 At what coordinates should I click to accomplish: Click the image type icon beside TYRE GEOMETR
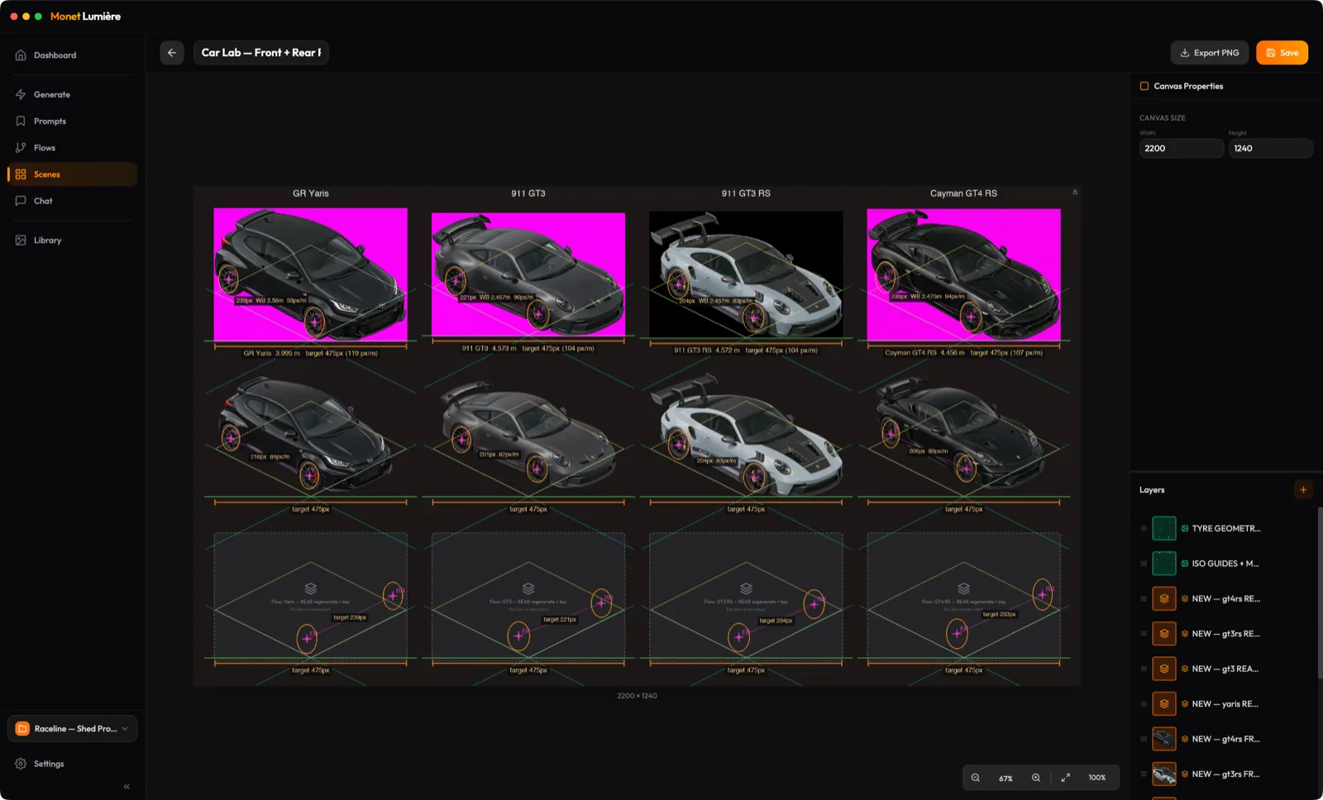1185,528
